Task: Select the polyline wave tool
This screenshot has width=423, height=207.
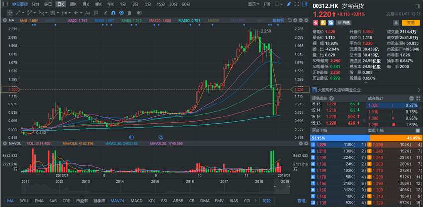Action: pyautogui.click(x=41, y=13)
